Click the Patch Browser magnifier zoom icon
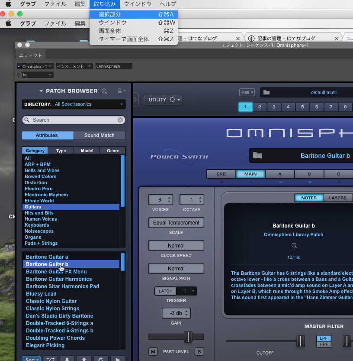 coord(104,91)
